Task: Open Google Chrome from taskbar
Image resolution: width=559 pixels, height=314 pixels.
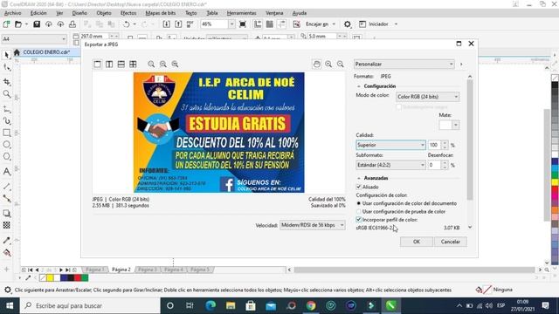Action: (311, 306)
